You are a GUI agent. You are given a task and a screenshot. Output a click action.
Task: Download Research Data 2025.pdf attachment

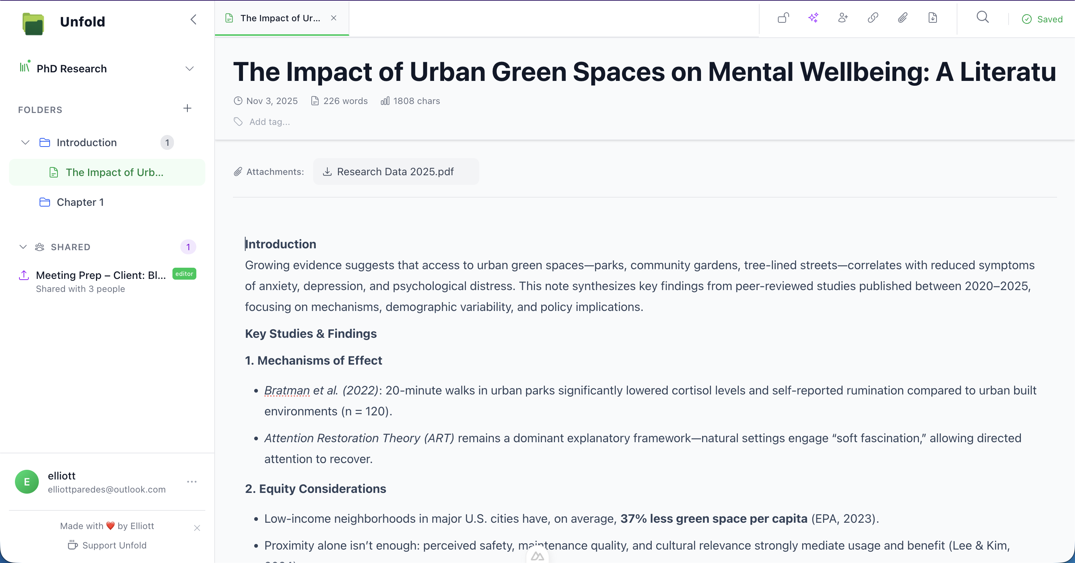[395, 172]
